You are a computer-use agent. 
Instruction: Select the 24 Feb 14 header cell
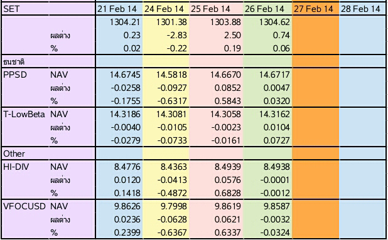point(166,9)
